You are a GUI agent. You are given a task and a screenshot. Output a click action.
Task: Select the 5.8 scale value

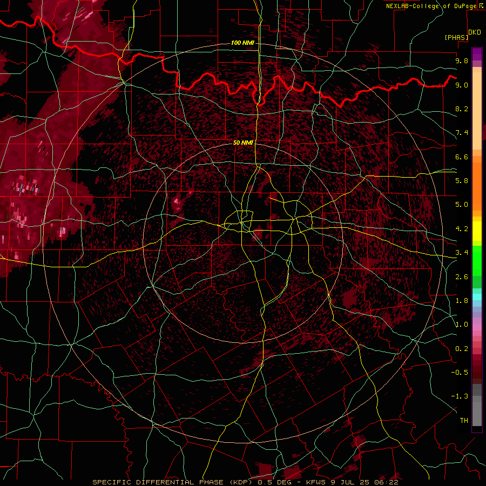(x=462, y=181)
